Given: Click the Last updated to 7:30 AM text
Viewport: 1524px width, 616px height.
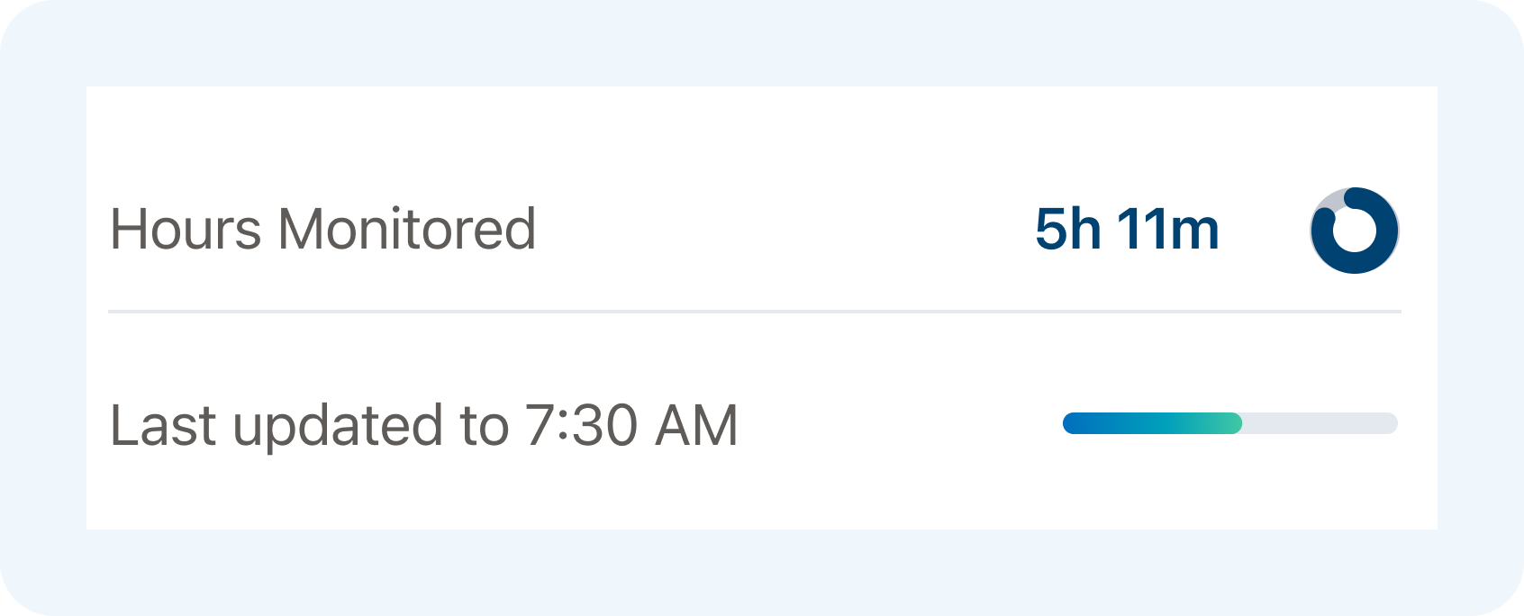Looking at the screenshot, I should [x=423, y=425].
